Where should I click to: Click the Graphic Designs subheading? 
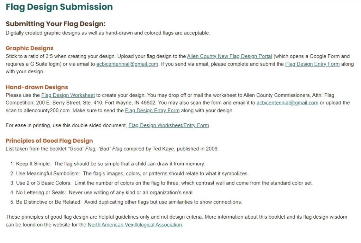click(x=30, y=48)
